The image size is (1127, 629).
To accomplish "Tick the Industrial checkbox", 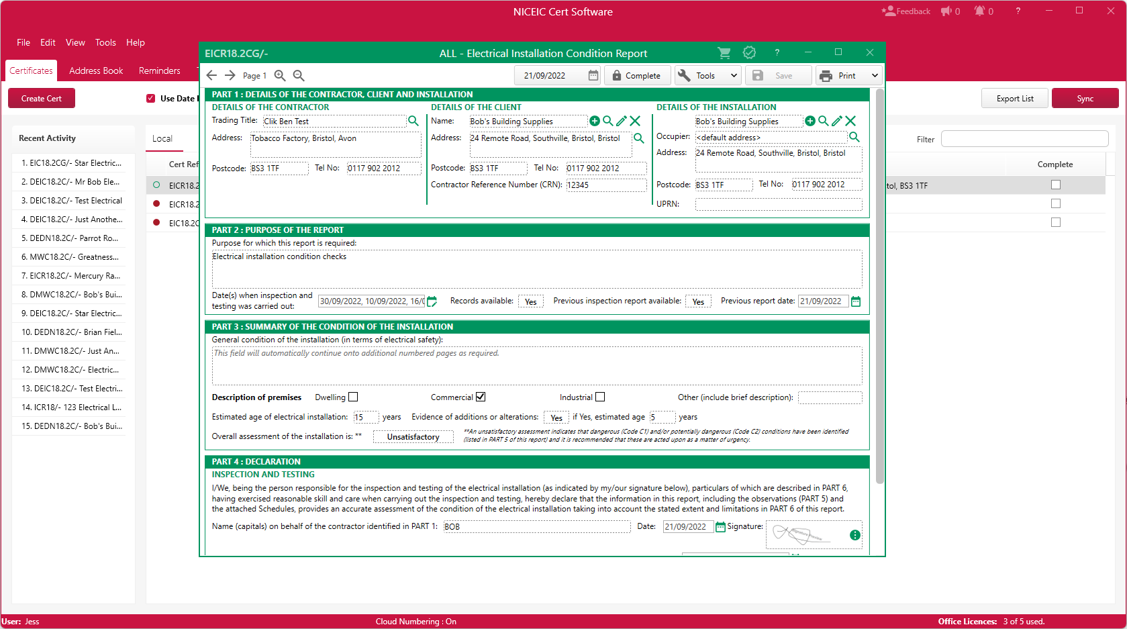I will pyautogui.click(x=600, y=397).
